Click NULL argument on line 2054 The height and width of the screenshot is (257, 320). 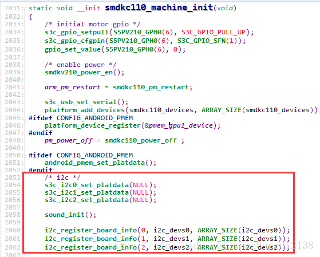[141, 185]
